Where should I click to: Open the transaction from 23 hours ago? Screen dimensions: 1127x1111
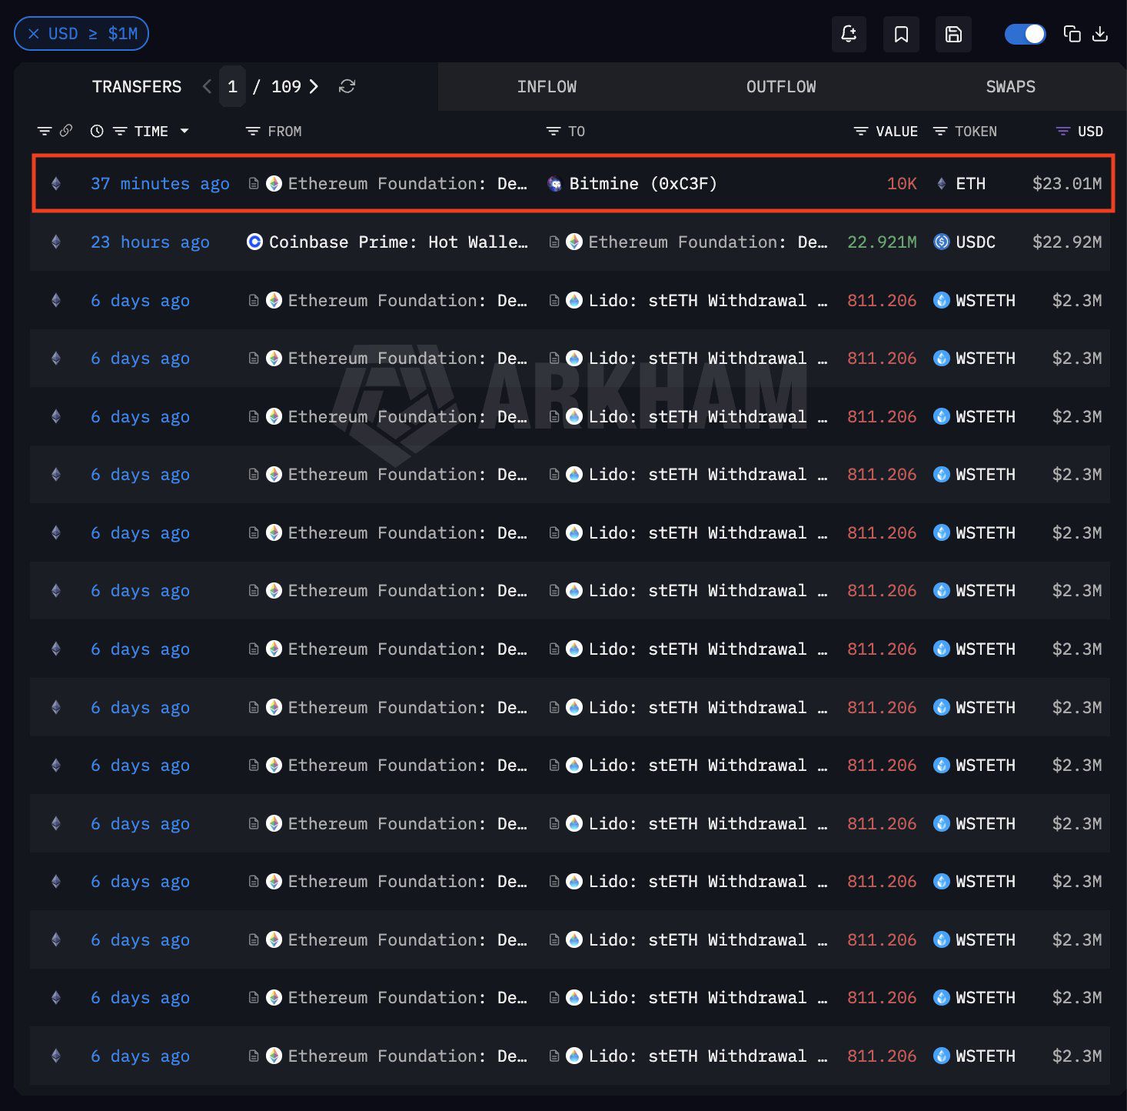(150, 242)
